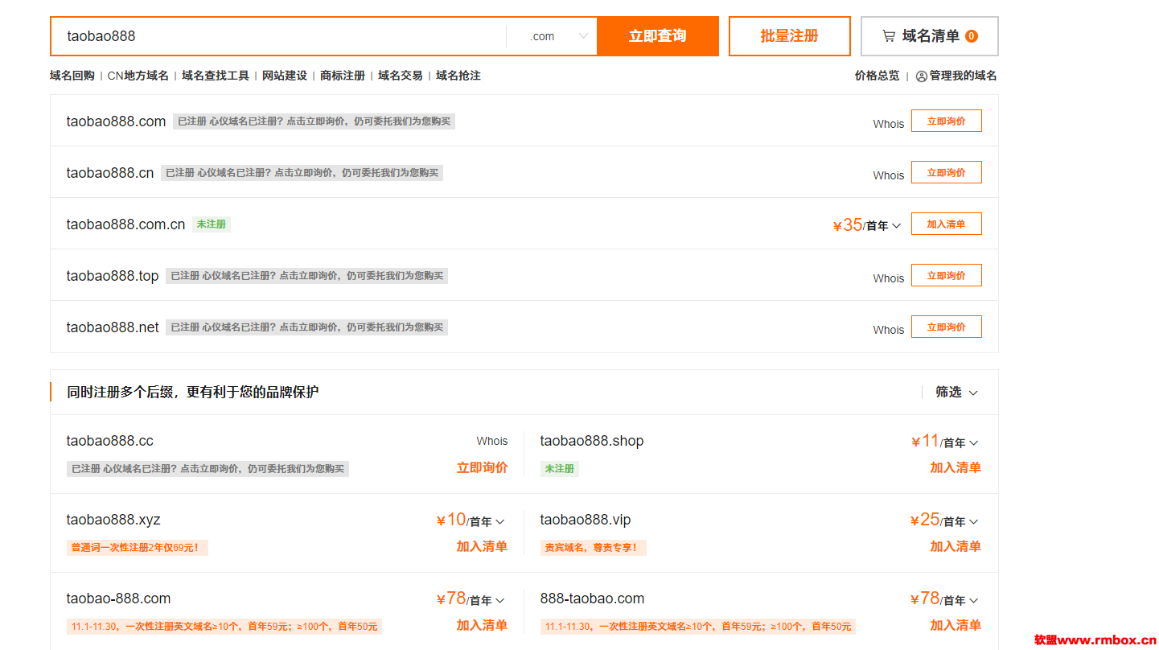Click 立即询价 for taobao888.com
Viewport: 1159px width, 650px height.
pyautogui.click(x=947, y=121)
